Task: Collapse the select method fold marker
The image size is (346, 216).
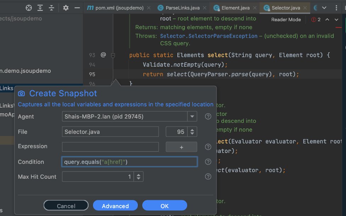Action: pyautogui.click(x=113, y=55)
